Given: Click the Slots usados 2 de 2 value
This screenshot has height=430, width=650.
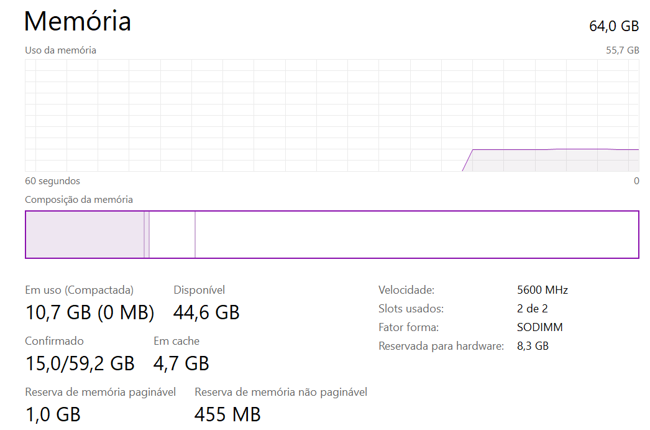Looking at the screenshot, I should [x=533, y=309].
